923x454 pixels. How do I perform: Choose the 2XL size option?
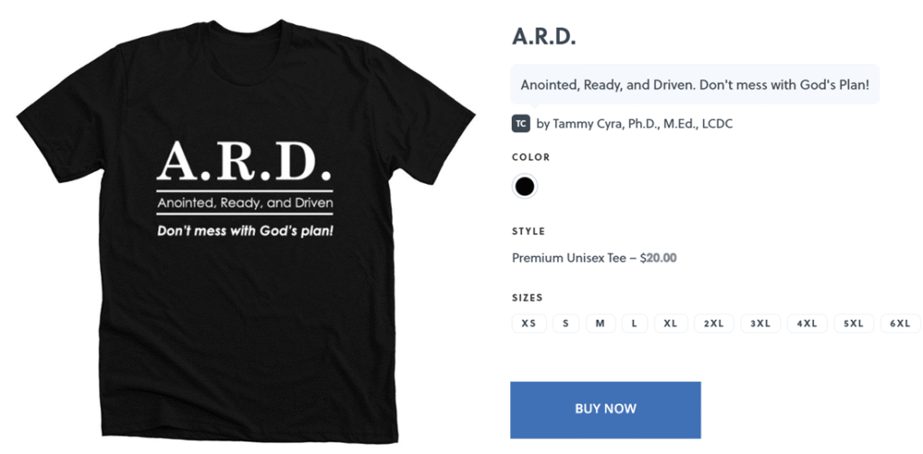(x=714, y=323)
